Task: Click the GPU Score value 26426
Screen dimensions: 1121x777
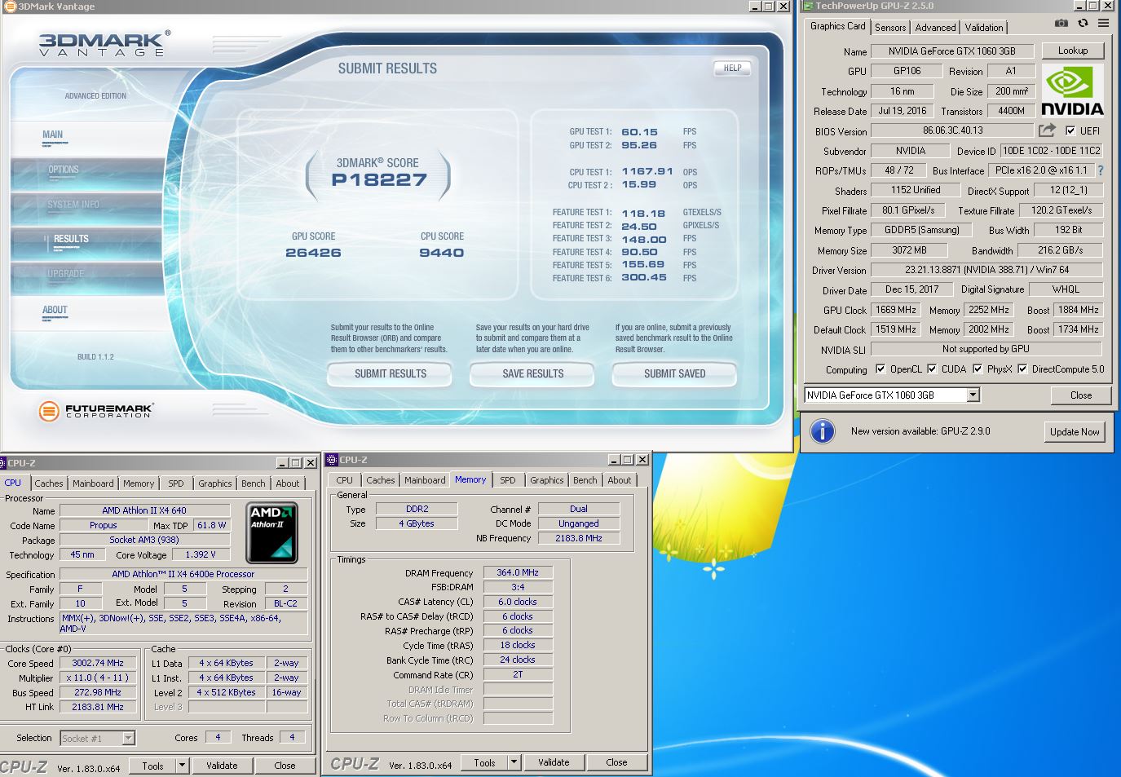Action: tap(313, 253)
